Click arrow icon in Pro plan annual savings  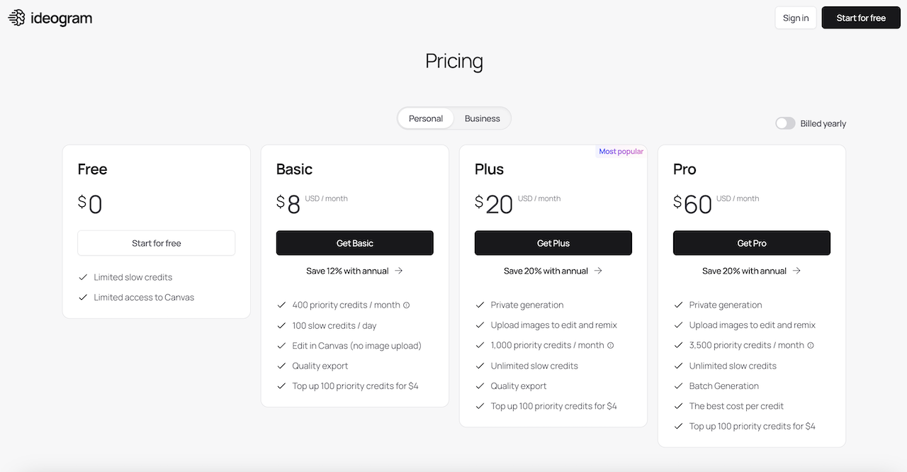pos(796,271)
